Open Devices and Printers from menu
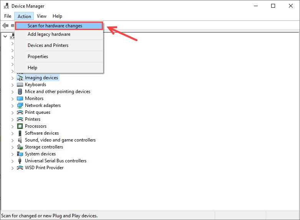 pyautogui.click(x=48, y=45)
